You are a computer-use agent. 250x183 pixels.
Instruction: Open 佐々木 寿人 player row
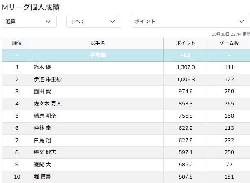pyautogui.click(x=48, y=104)
